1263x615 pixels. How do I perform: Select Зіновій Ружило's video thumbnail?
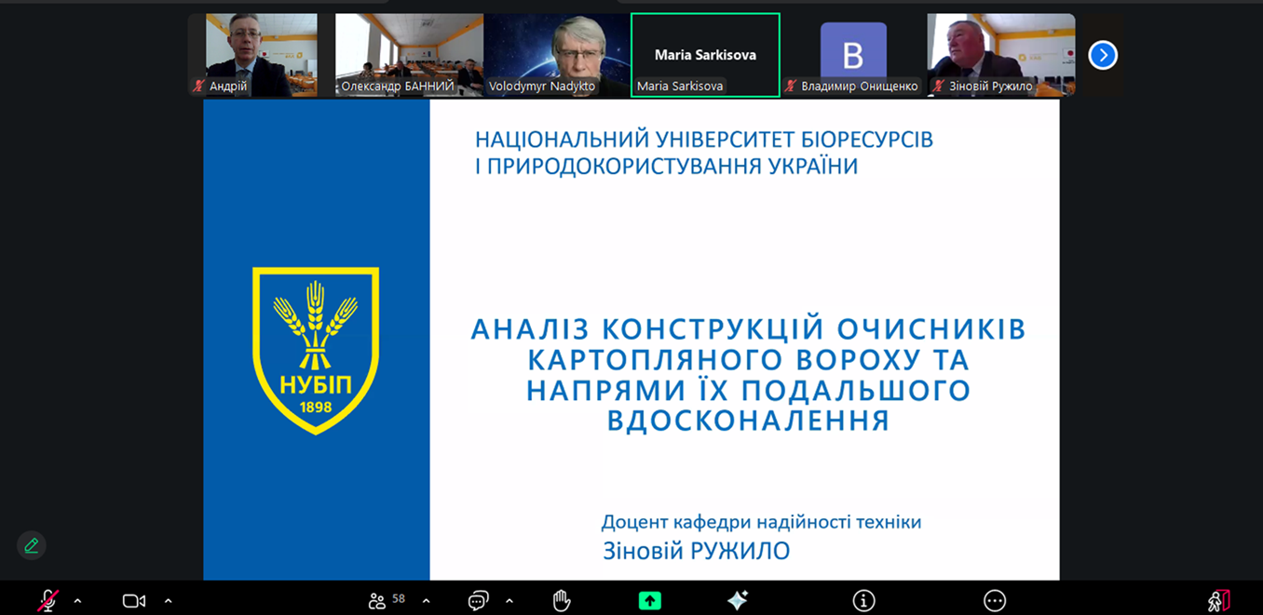(x=1001, y=55)
